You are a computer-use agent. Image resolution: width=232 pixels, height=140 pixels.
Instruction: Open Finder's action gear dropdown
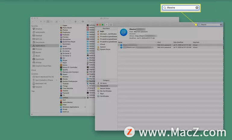[76, 22]
